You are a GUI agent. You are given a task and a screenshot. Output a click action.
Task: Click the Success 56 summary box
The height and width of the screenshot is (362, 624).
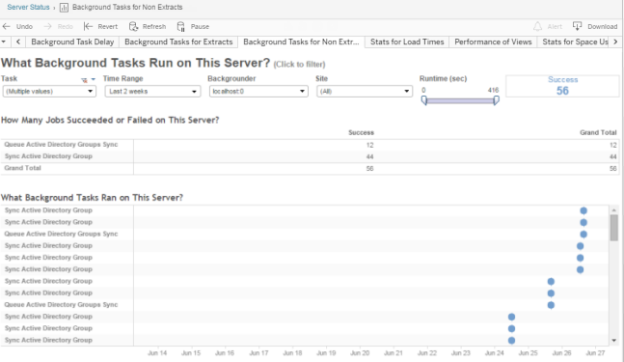562,86
